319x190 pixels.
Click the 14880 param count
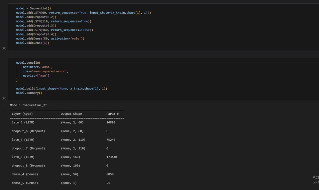point(111,122)
